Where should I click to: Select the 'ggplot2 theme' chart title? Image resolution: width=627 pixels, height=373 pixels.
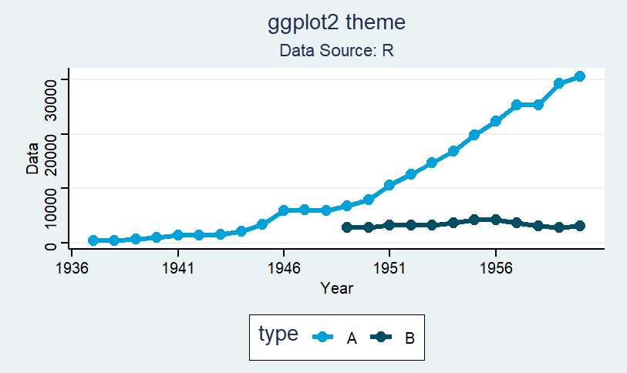point(336,23)
